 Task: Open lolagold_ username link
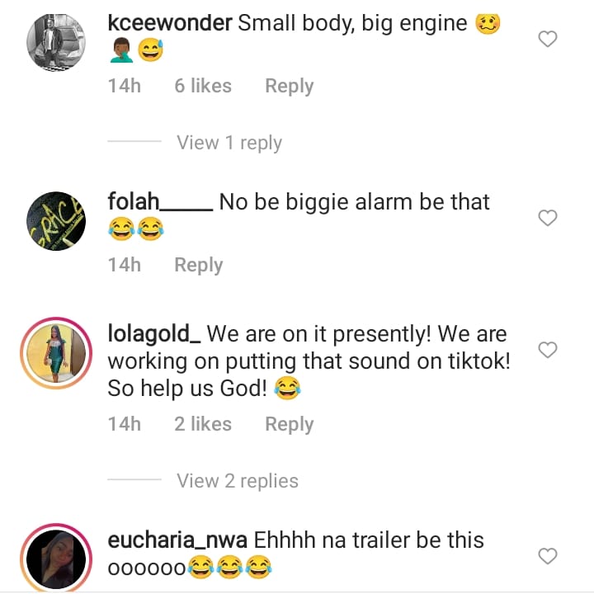click(x=154, y=334)
